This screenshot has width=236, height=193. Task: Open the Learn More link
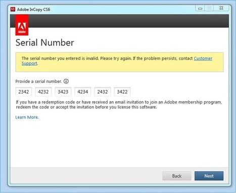27,117
